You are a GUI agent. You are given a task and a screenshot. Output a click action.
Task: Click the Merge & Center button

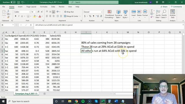[71, 16]
